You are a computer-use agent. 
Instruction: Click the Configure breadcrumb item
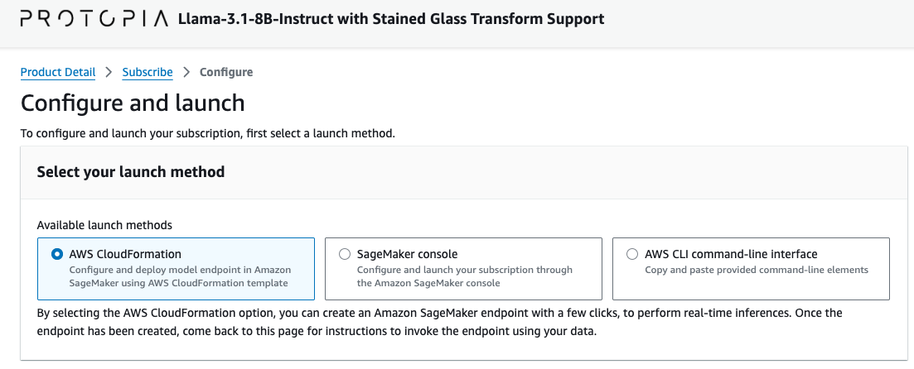coord(226,72)
